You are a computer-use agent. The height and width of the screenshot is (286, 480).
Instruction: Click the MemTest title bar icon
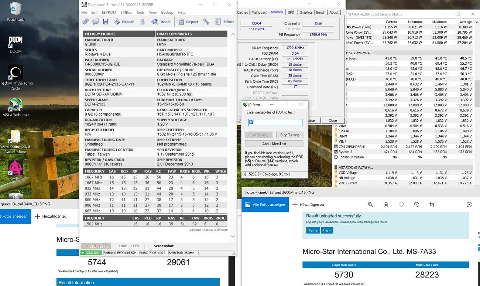[x=244, y=105]
